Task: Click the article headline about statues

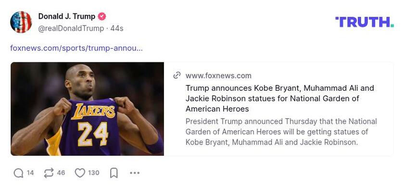Action: pos(279,98)
